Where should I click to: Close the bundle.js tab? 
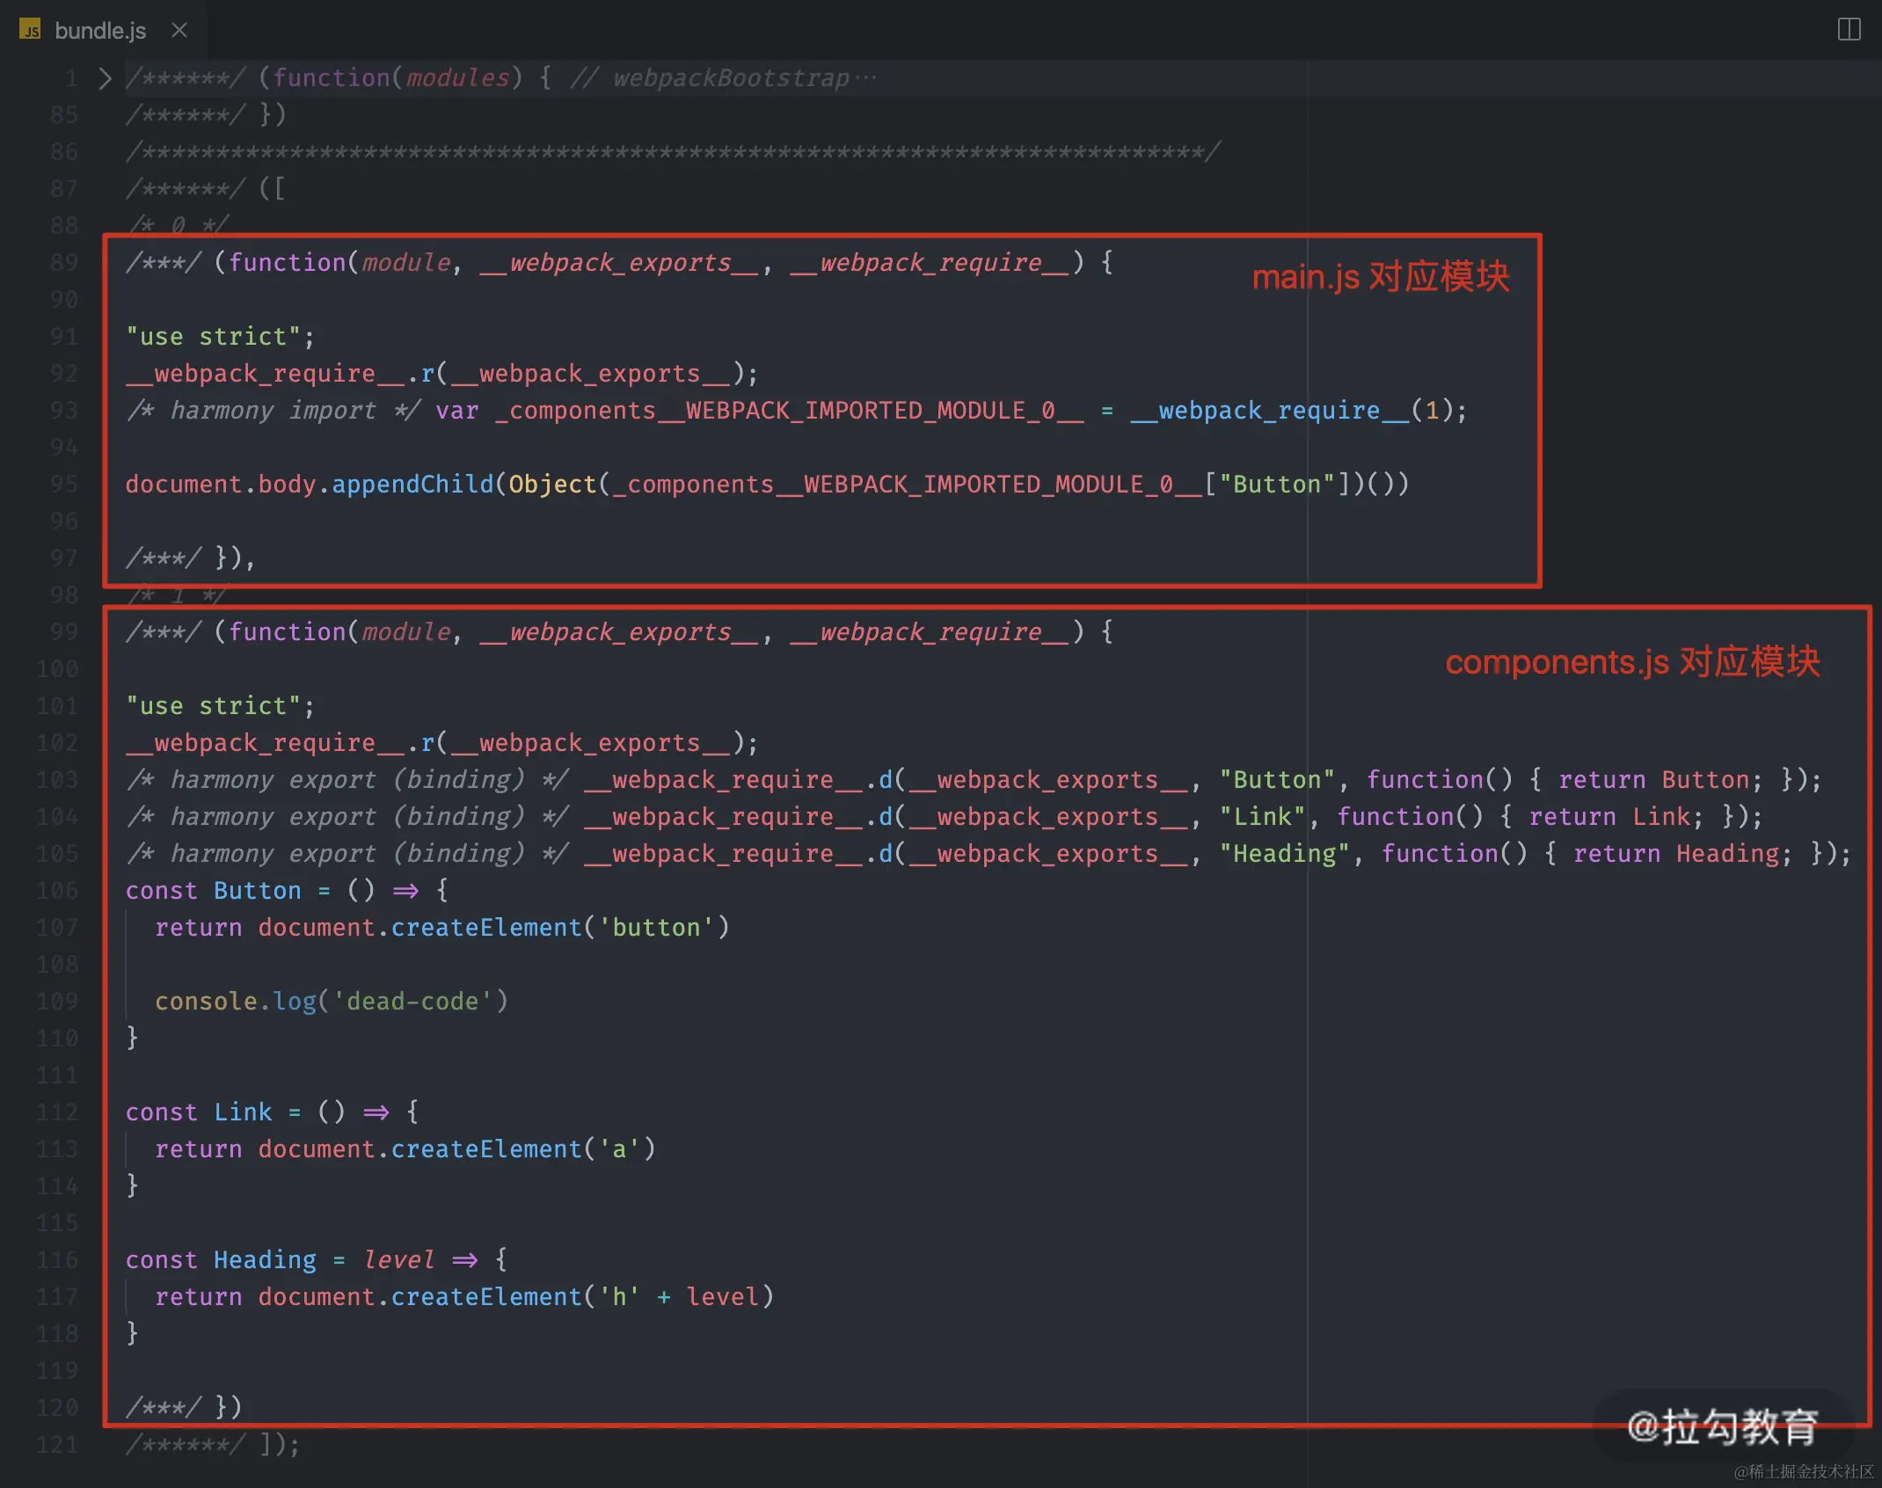point(179,30)
